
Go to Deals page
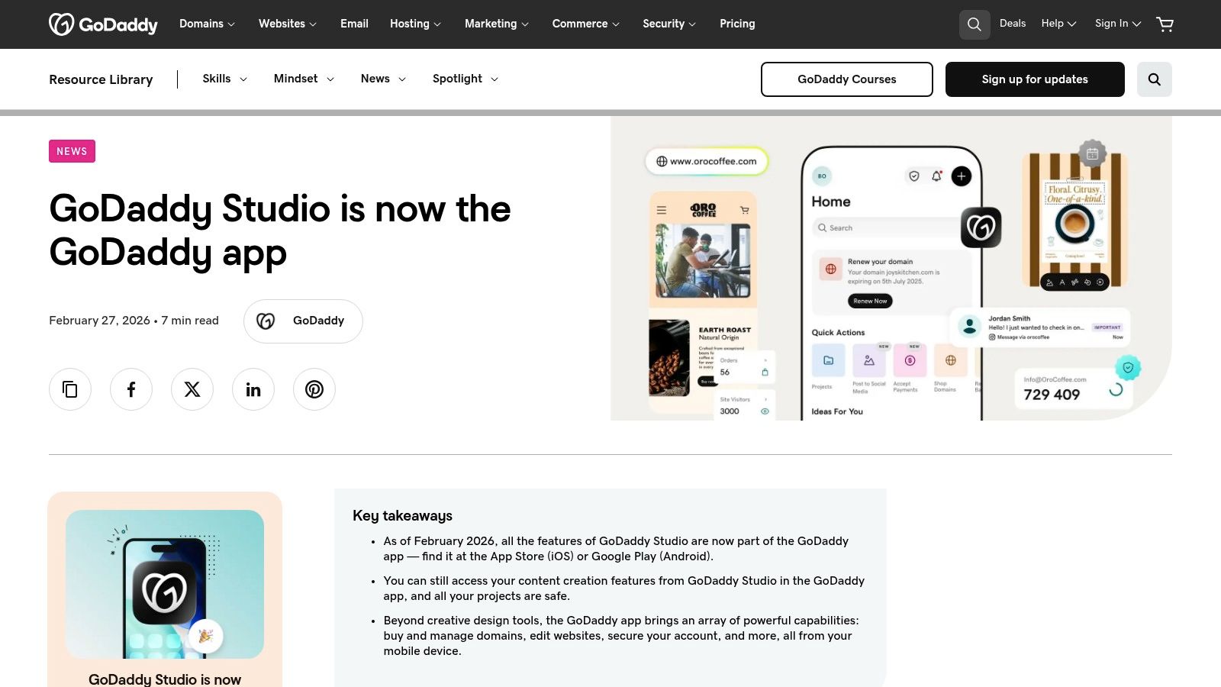point(1013,24)
